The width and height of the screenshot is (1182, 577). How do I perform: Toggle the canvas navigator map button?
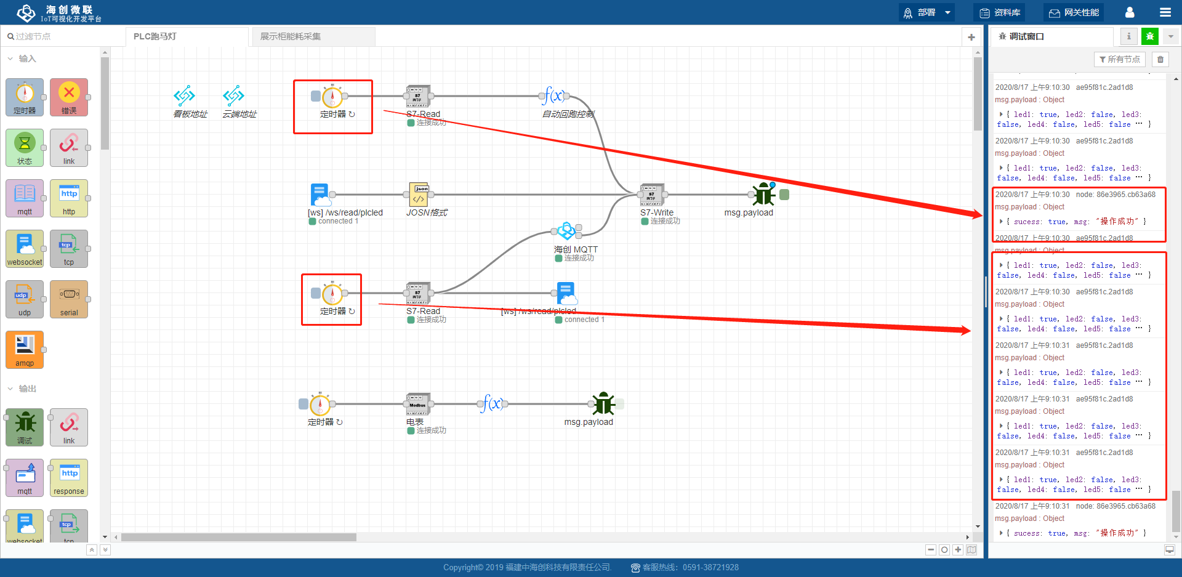click(972, 550)
